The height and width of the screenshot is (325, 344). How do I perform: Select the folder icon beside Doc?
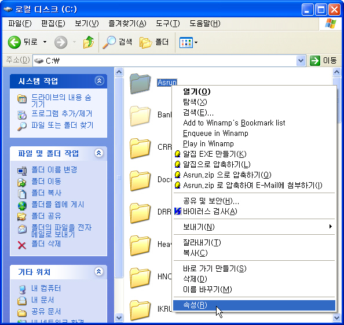pyautogui.click(x=140, y=180)
